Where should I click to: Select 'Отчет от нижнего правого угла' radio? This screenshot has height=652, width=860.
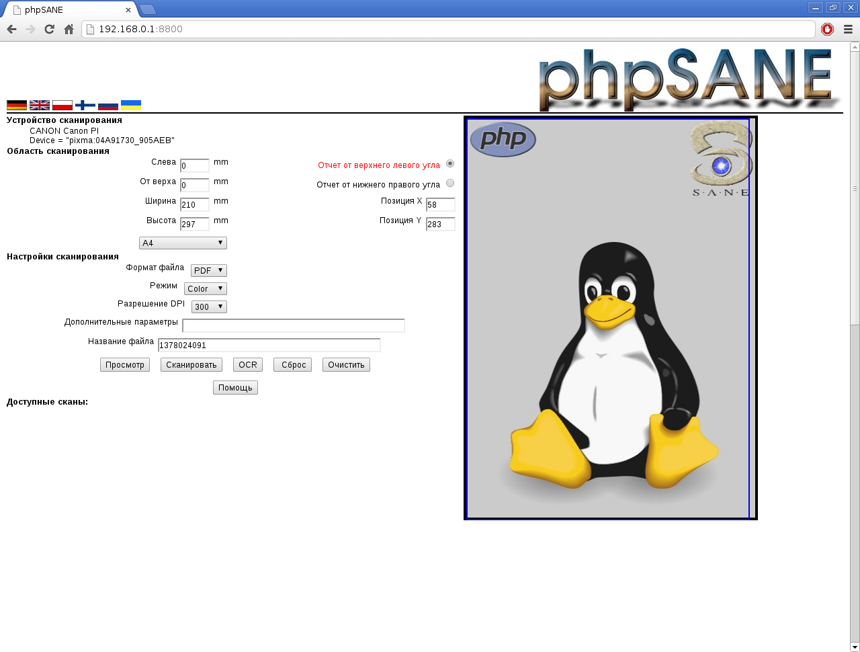pos(450,183)
